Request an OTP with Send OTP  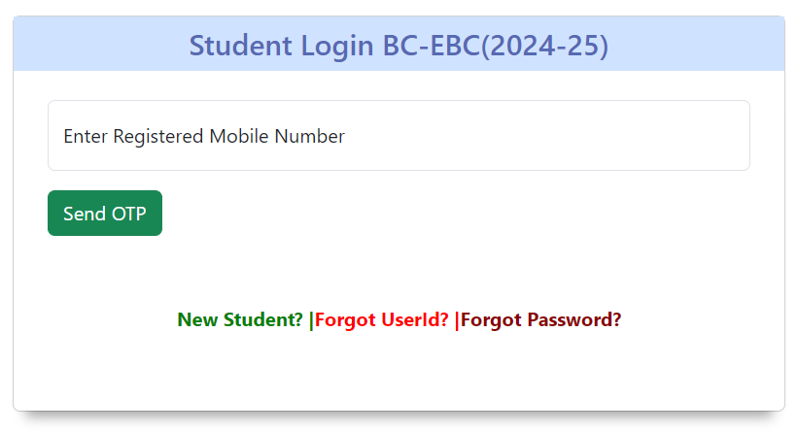(105, 214)
